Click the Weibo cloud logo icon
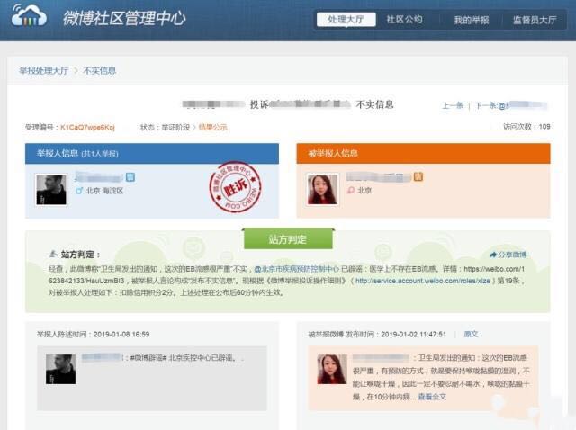Image resolution: width=576 pixels, height=430 pixels. [29, 15]
